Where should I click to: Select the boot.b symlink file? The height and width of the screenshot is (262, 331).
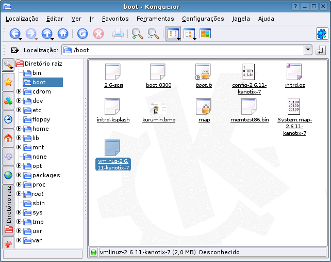click(x=204, y=76)
